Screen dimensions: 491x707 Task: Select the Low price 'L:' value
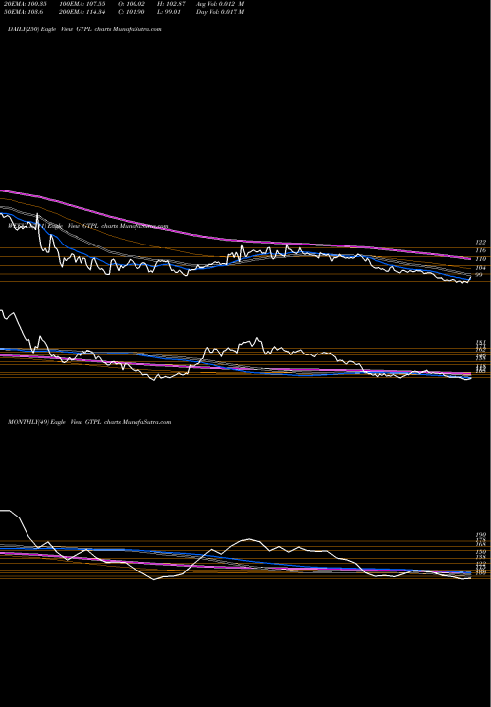point(169,12)
